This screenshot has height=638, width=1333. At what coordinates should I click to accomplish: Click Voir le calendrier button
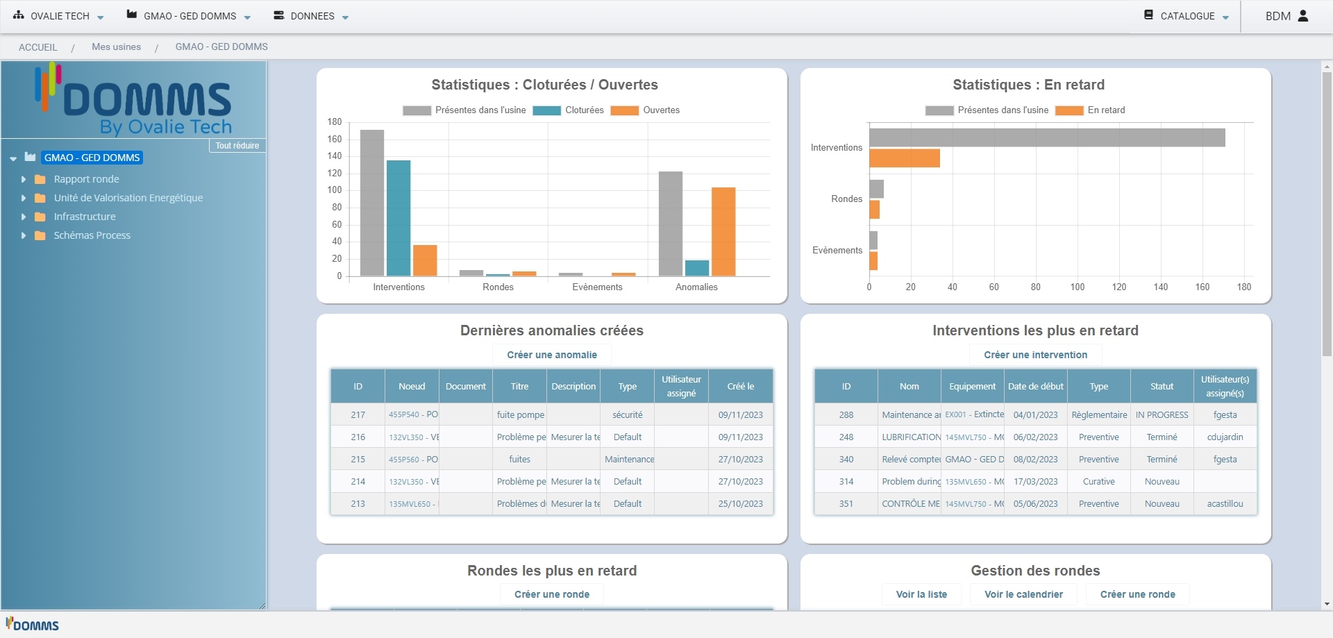tap(1023, 594)
